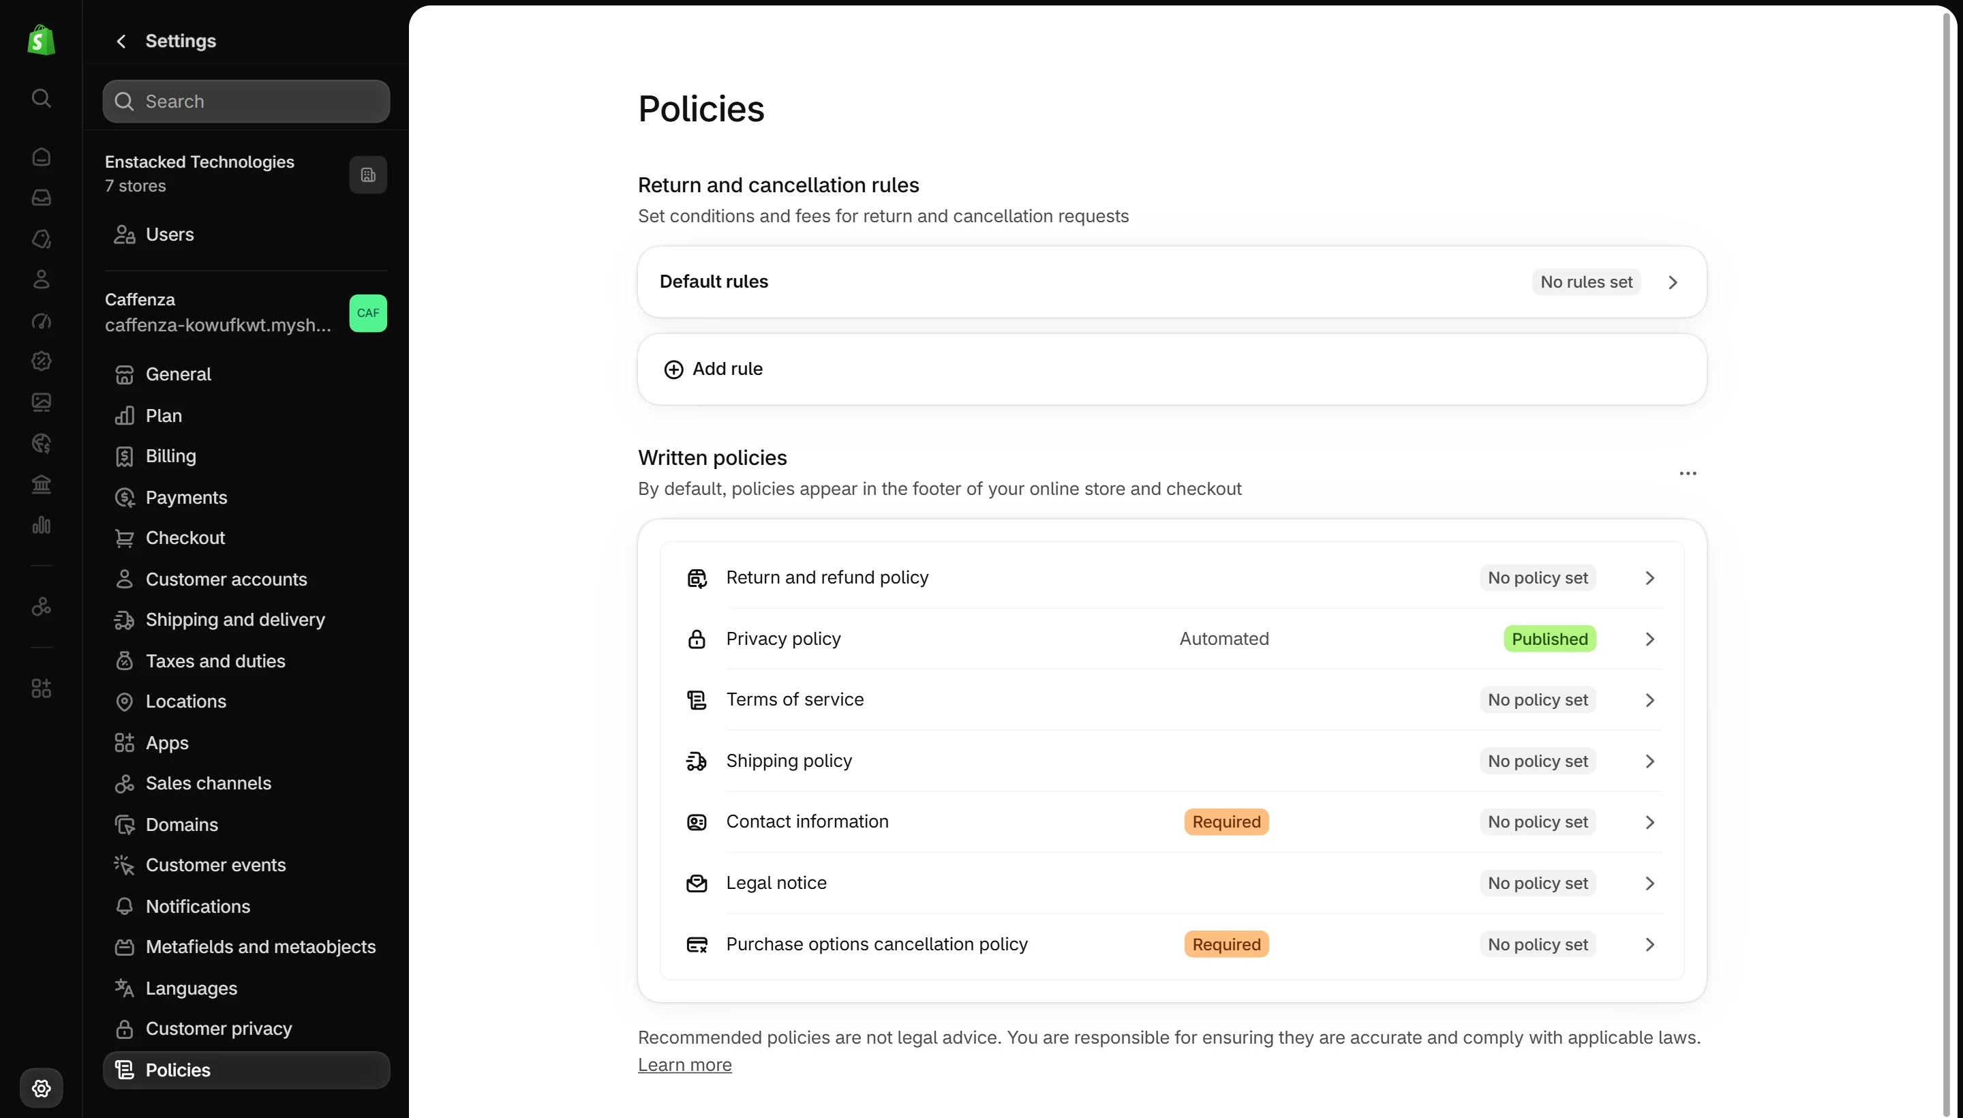Open the search icon in the left rail
Image resolution: width=1963 pixels, height=1118 pixels.
pyautogui.click(x=42, y=98)
